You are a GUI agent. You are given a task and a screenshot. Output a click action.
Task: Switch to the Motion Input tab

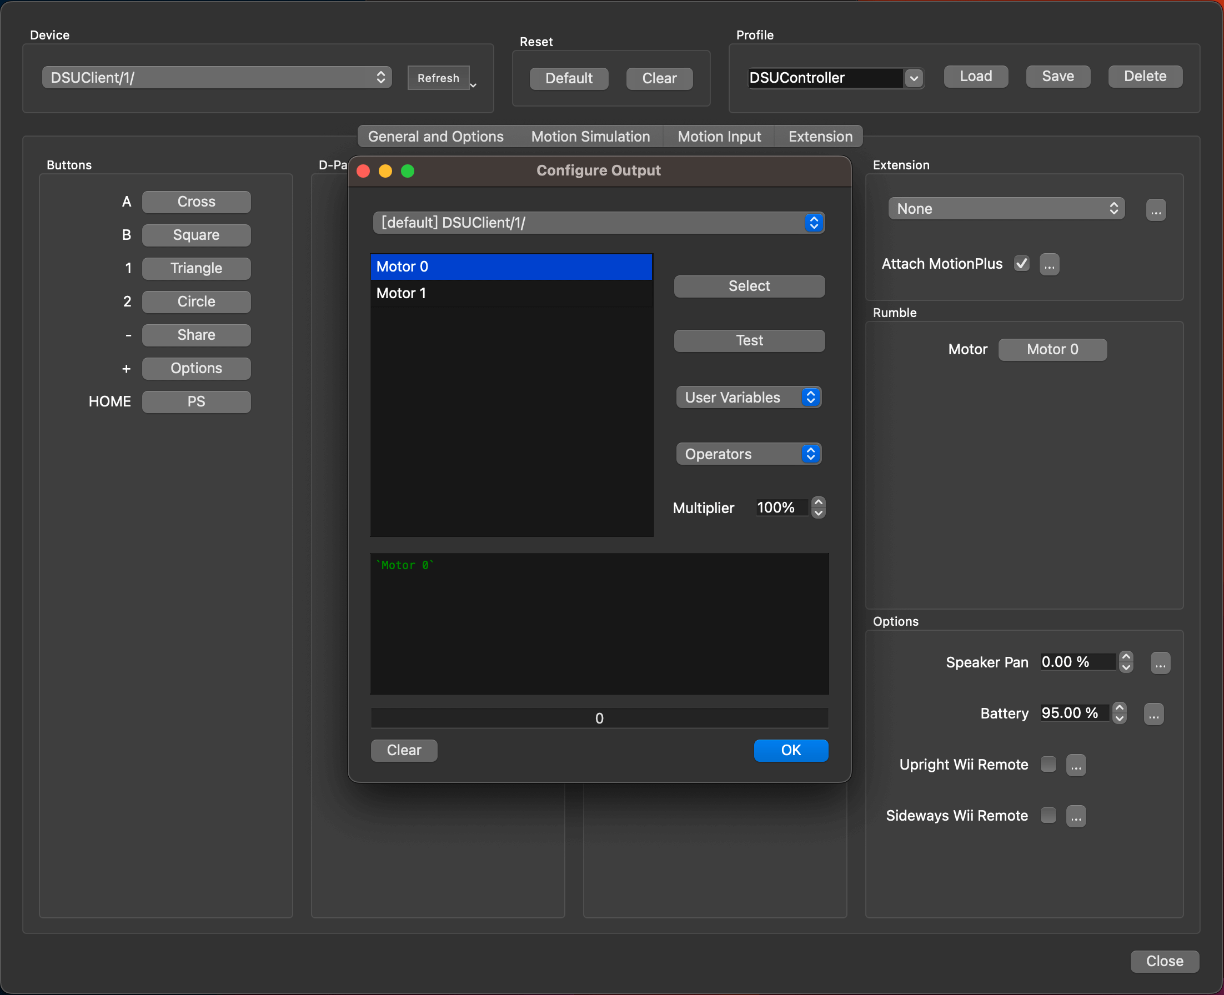pos(719,137)
